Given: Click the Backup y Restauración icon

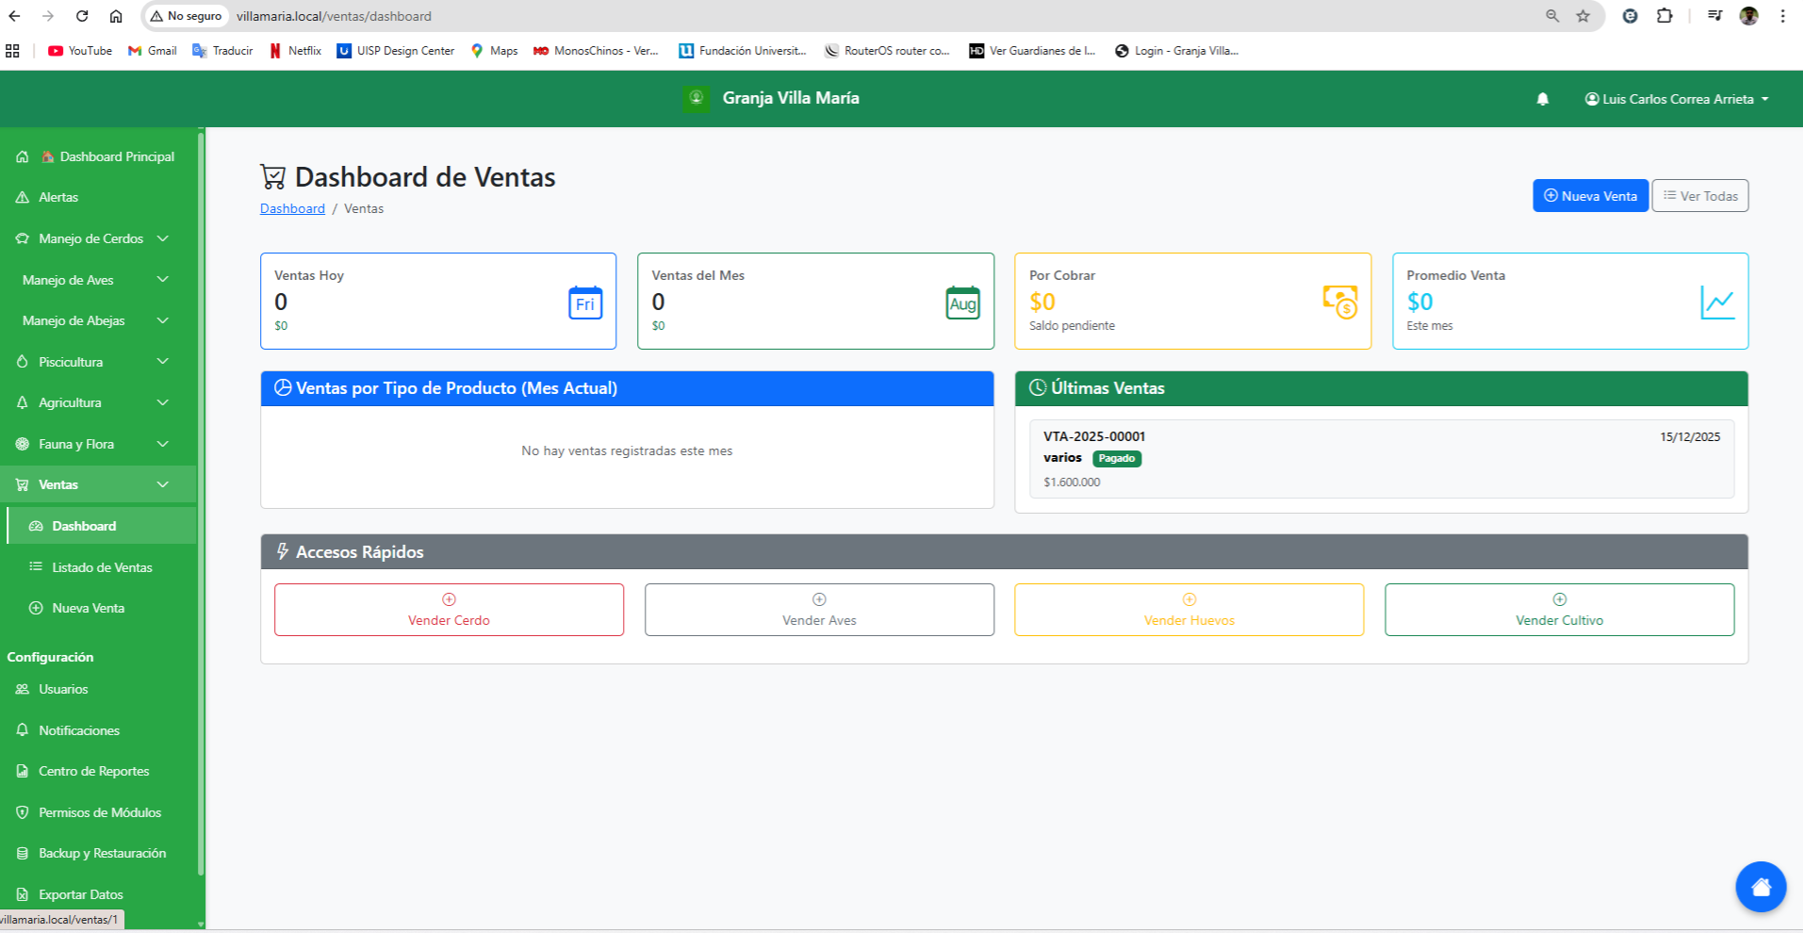Looking at the screenshot, I should pyautogui.click(x=21, y=853).
